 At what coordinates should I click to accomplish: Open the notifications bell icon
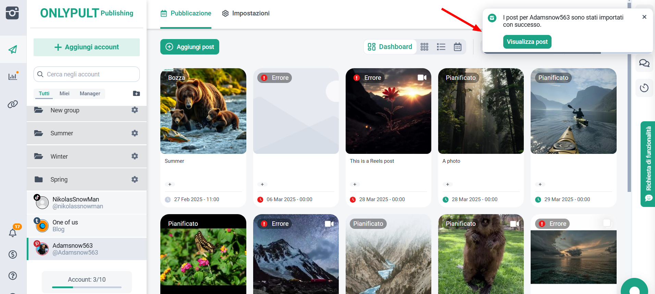[x=13, y=233]
